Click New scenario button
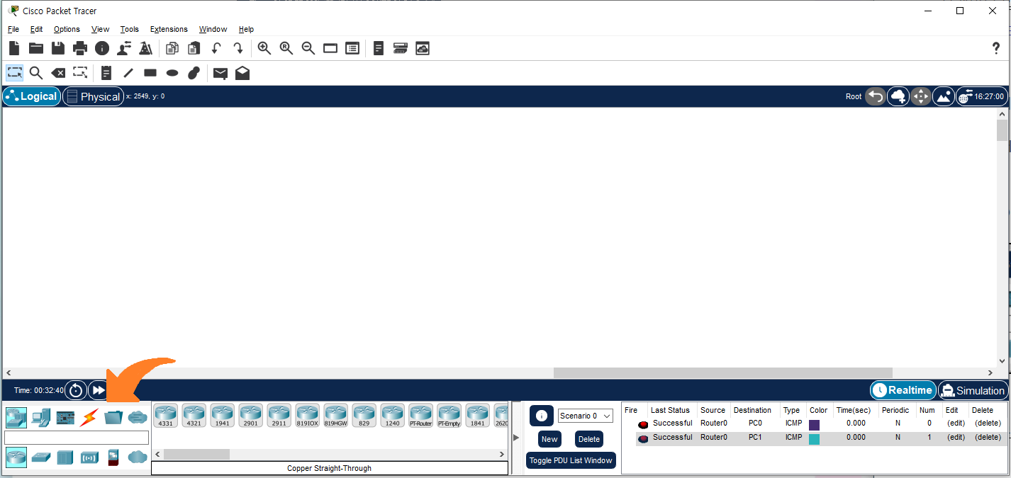Viewport: 1011px width, 478px height. point(549,439)
